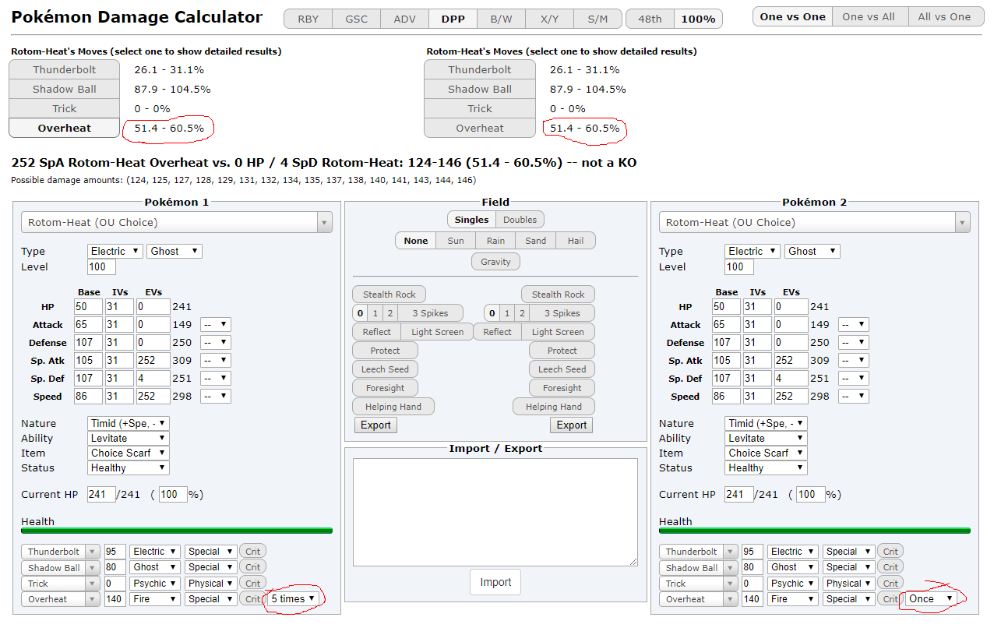Set weather to Sun
This screenshot has height=635, width=994.
tap(456, 241)
